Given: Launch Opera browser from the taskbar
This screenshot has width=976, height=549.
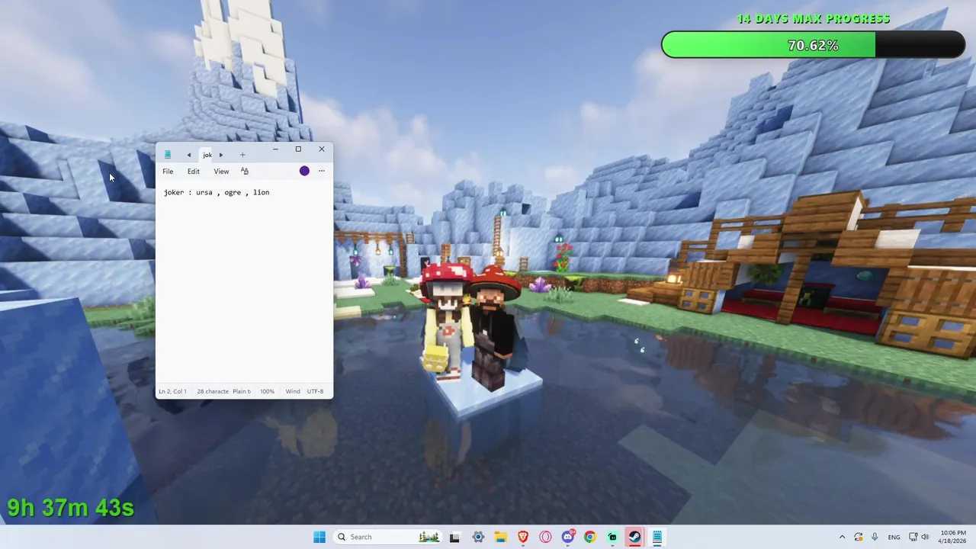Looking at the screenshot, I should point(545,537).
